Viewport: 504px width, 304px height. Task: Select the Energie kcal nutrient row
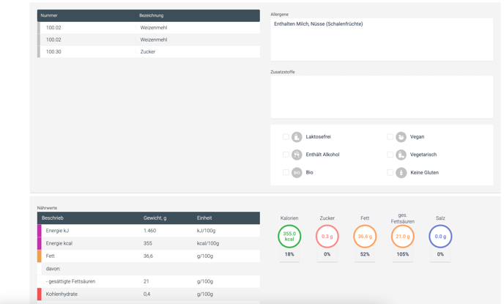coord(149,243)
